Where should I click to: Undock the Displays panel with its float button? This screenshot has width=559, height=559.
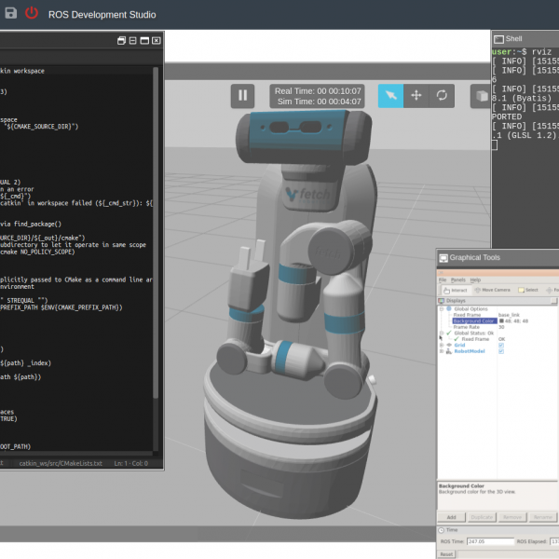(553, 301)
